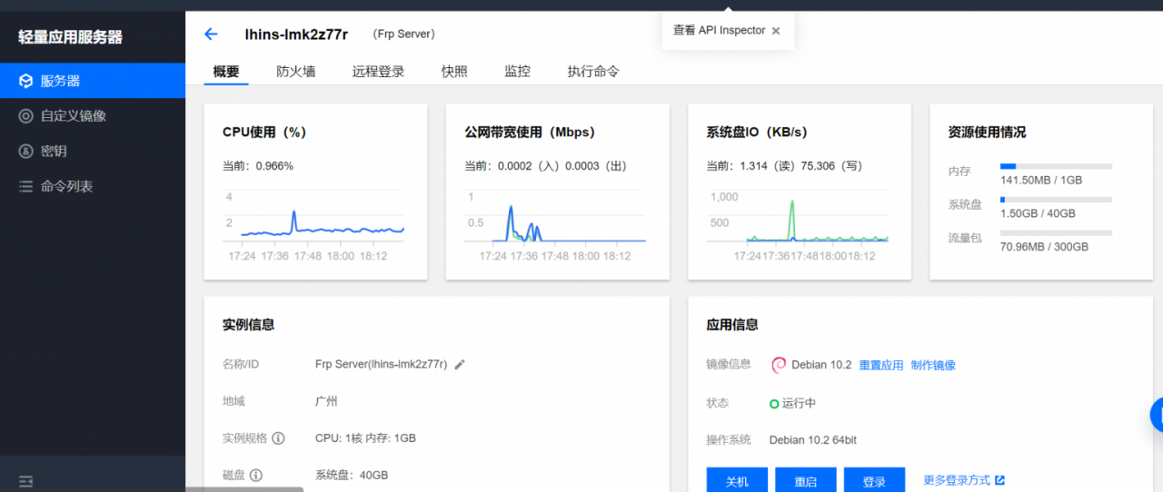Image resolution: width=1163 pixels, height=492 pixels.
Task: Click the green 运行中 status indicator
Action: [774, 403]
